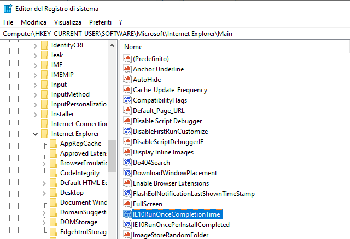The height and width of the screenshot is (239, 350).
Task: Click the CompatibilityFlags binary value icon
Action: coord(127,100)
